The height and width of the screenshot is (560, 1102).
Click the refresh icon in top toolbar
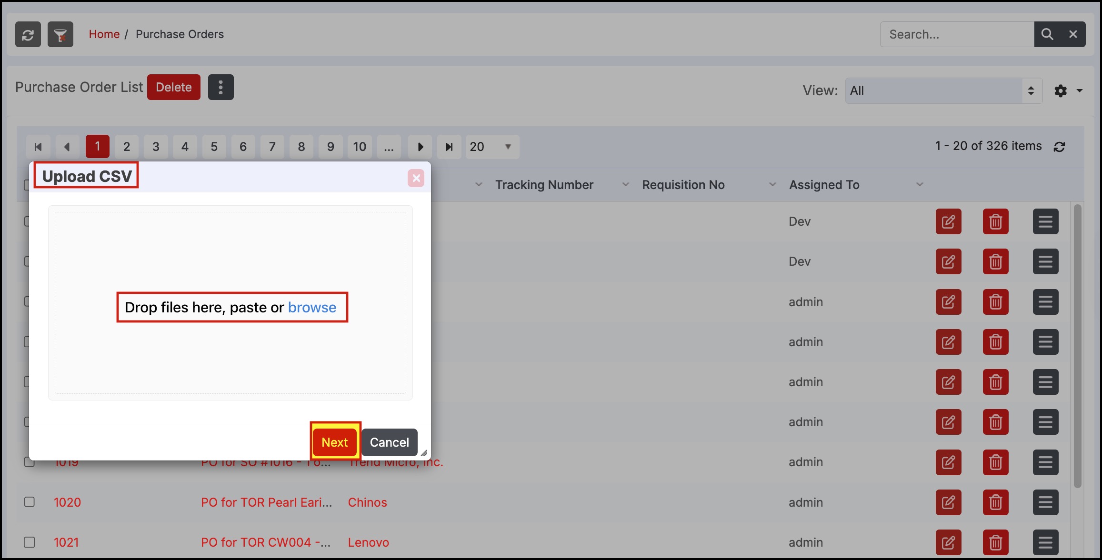pos(28,34)
